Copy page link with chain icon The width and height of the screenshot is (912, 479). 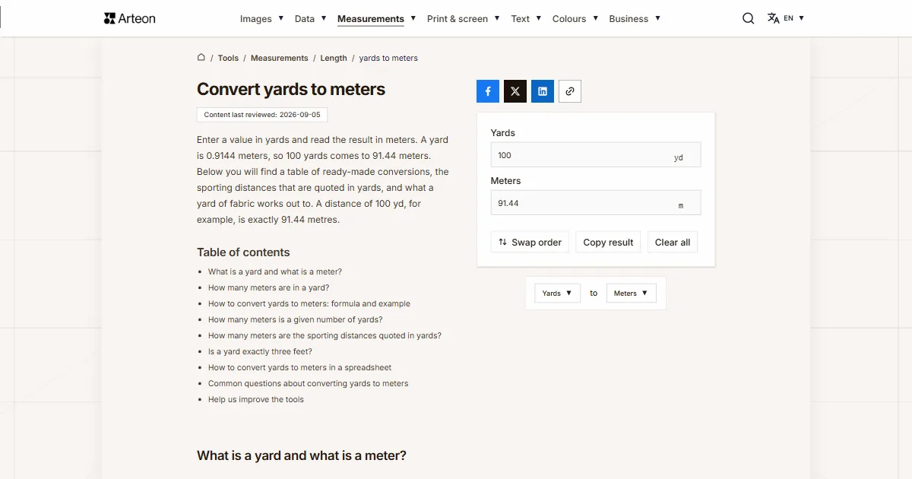point(570,91)
